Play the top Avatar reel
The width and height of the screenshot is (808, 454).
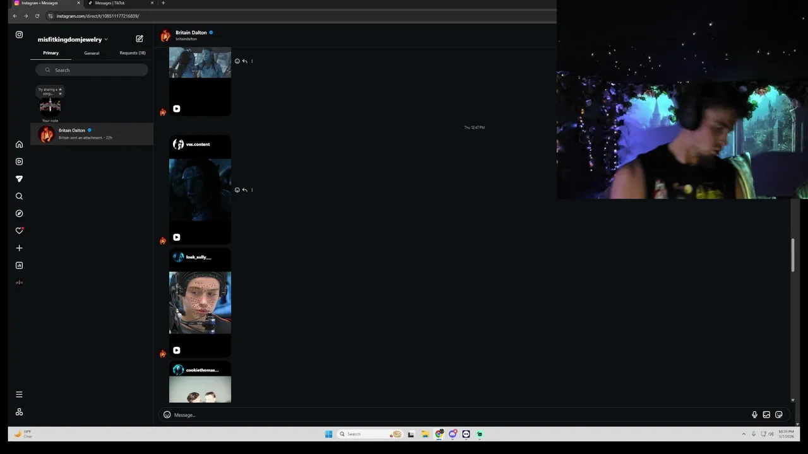coord(177,109)
